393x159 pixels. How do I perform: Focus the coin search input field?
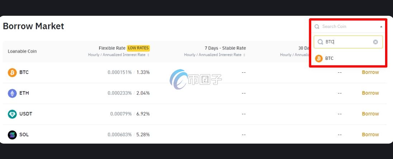point(347,42)
